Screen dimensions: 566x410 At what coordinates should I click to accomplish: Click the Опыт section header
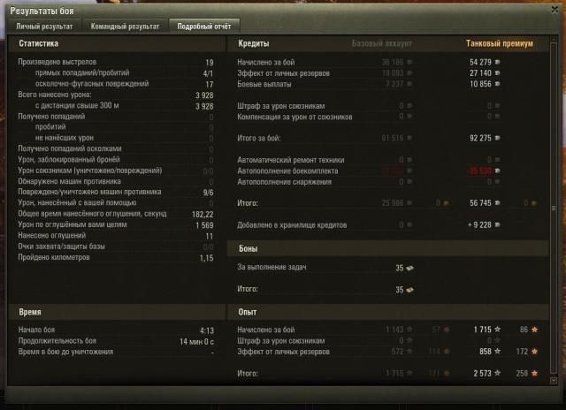click(248, 312)
